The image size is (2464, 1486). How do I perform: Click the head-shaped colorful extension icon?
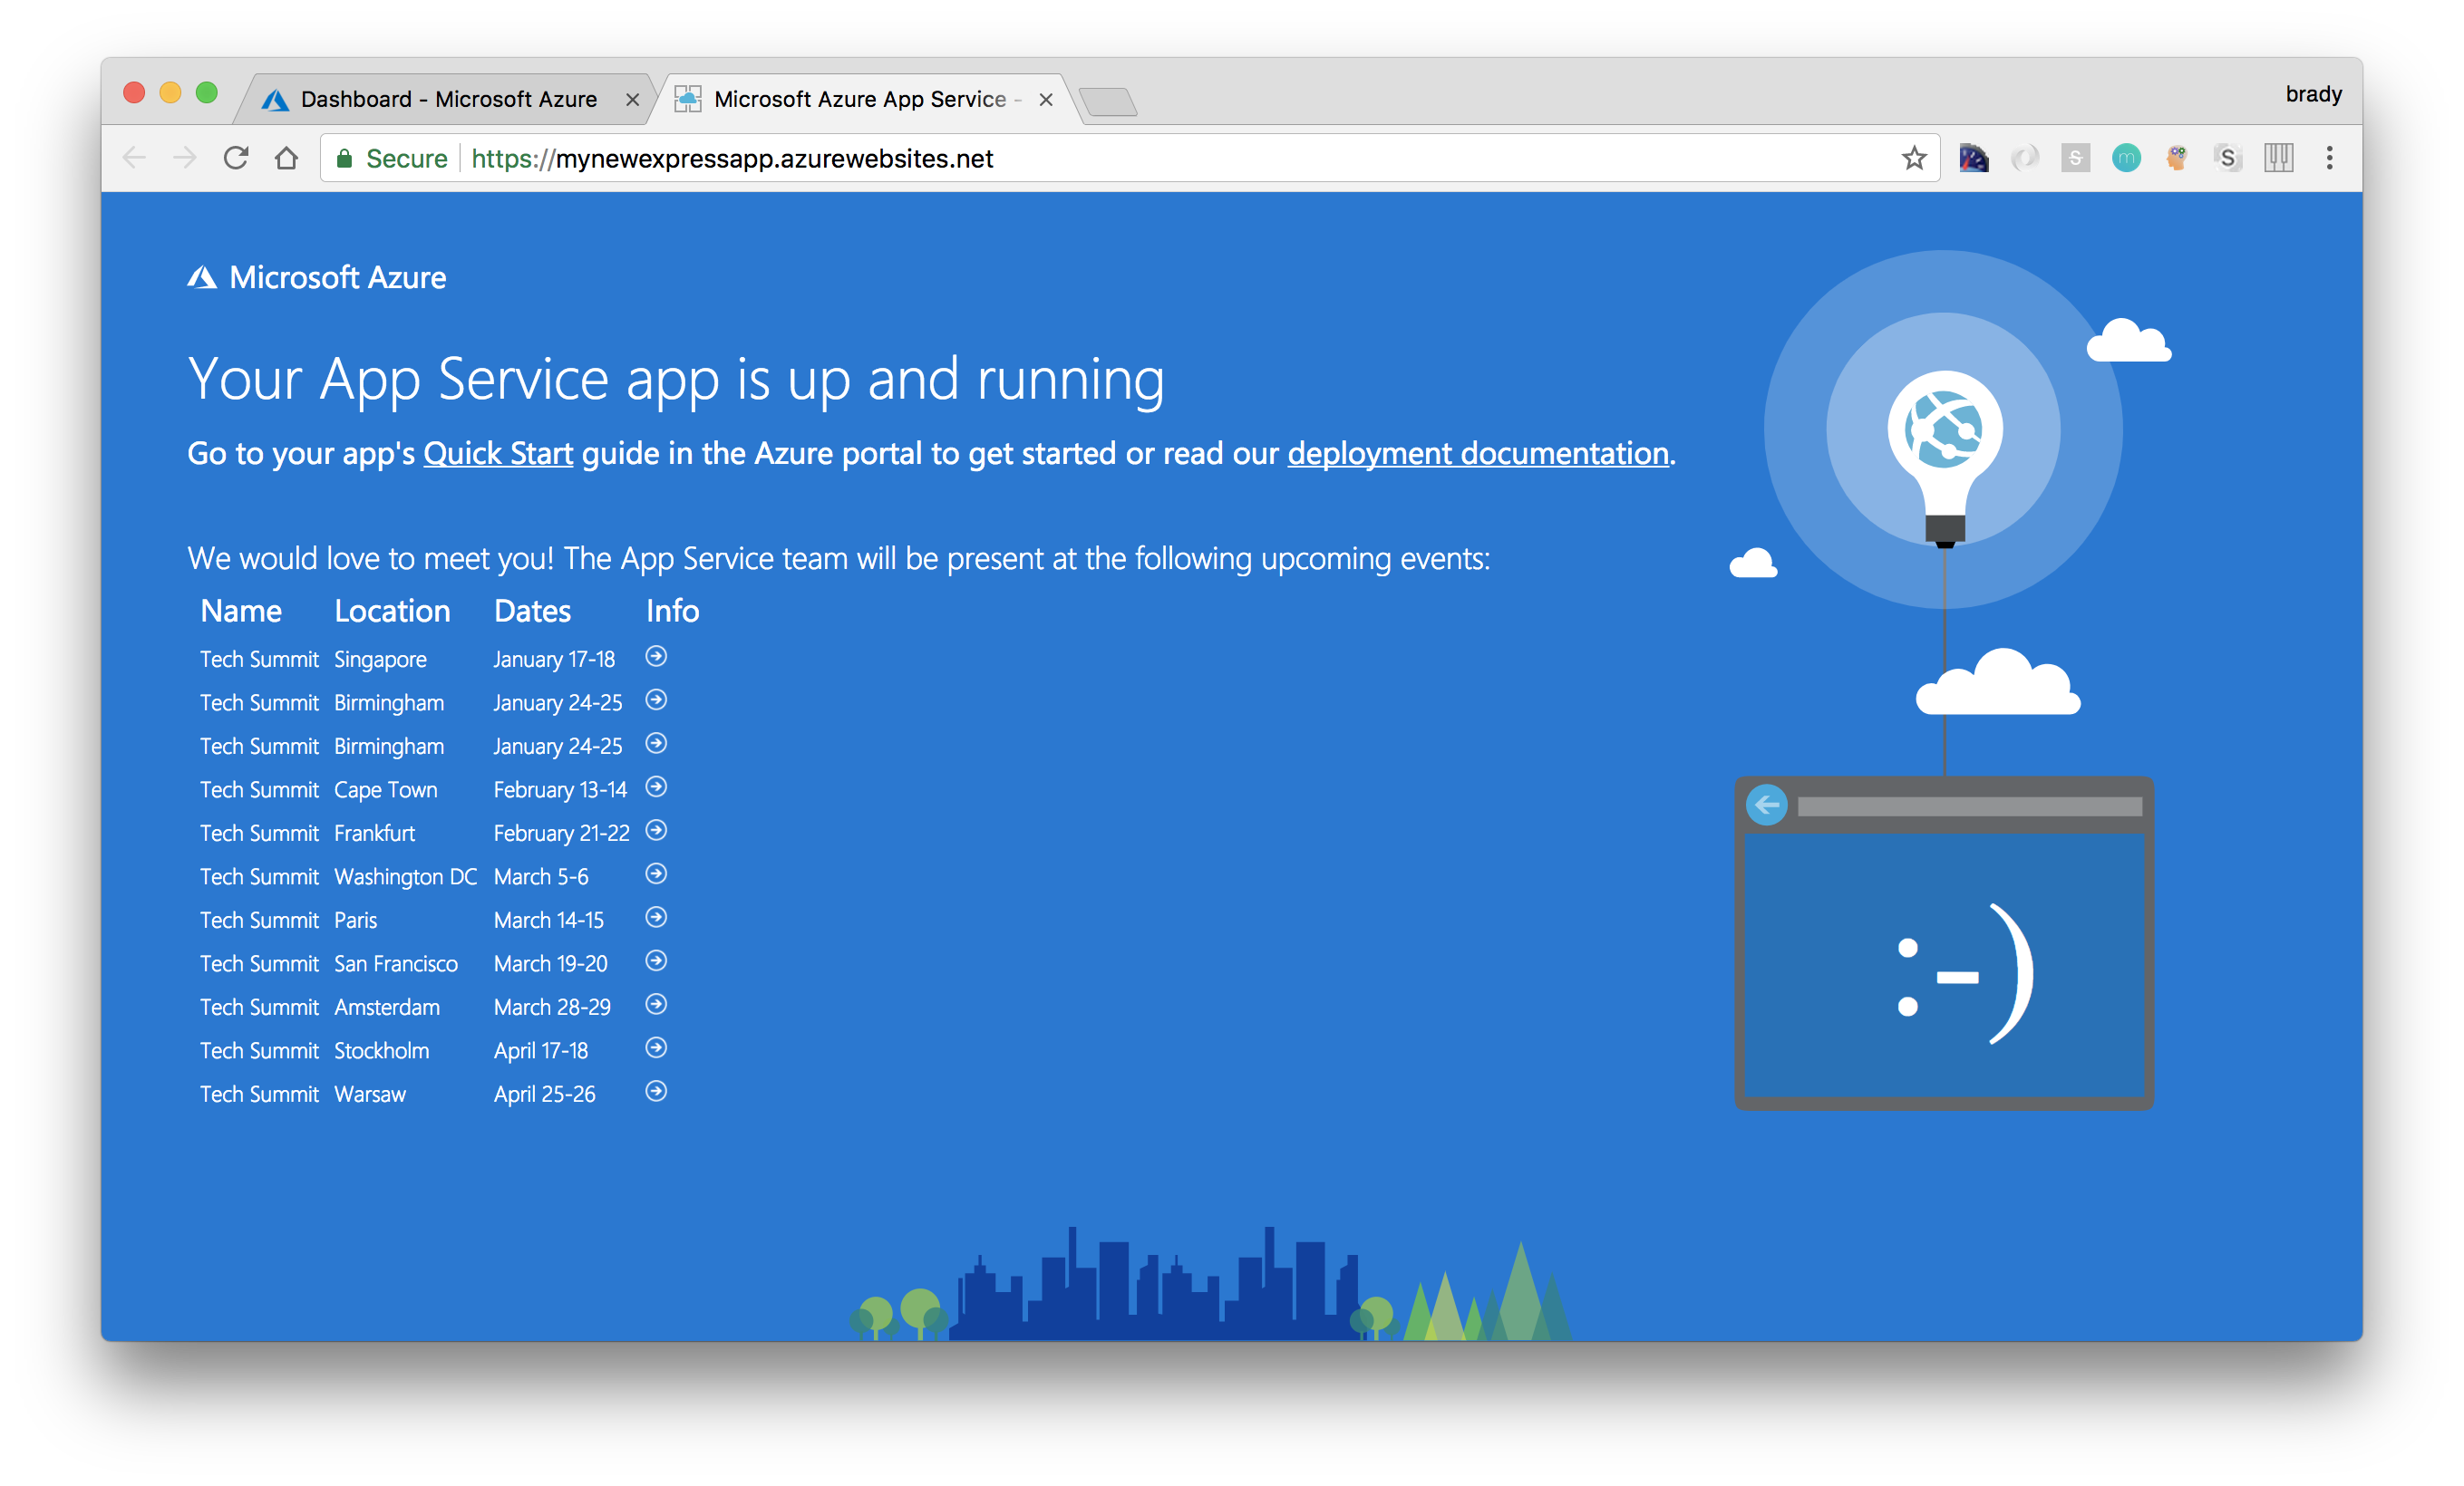(2177, 158)
